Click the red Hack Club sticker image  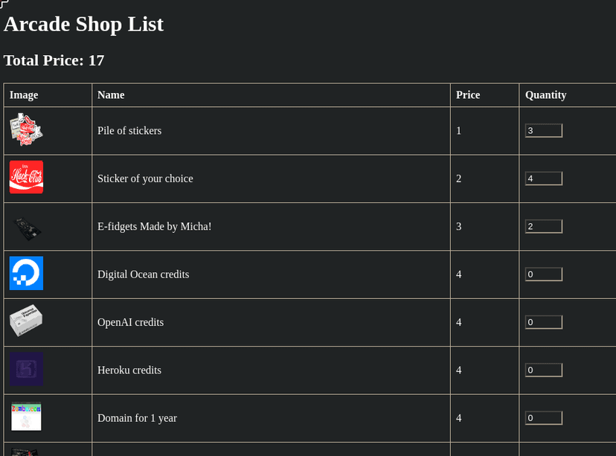click(26, 178)
